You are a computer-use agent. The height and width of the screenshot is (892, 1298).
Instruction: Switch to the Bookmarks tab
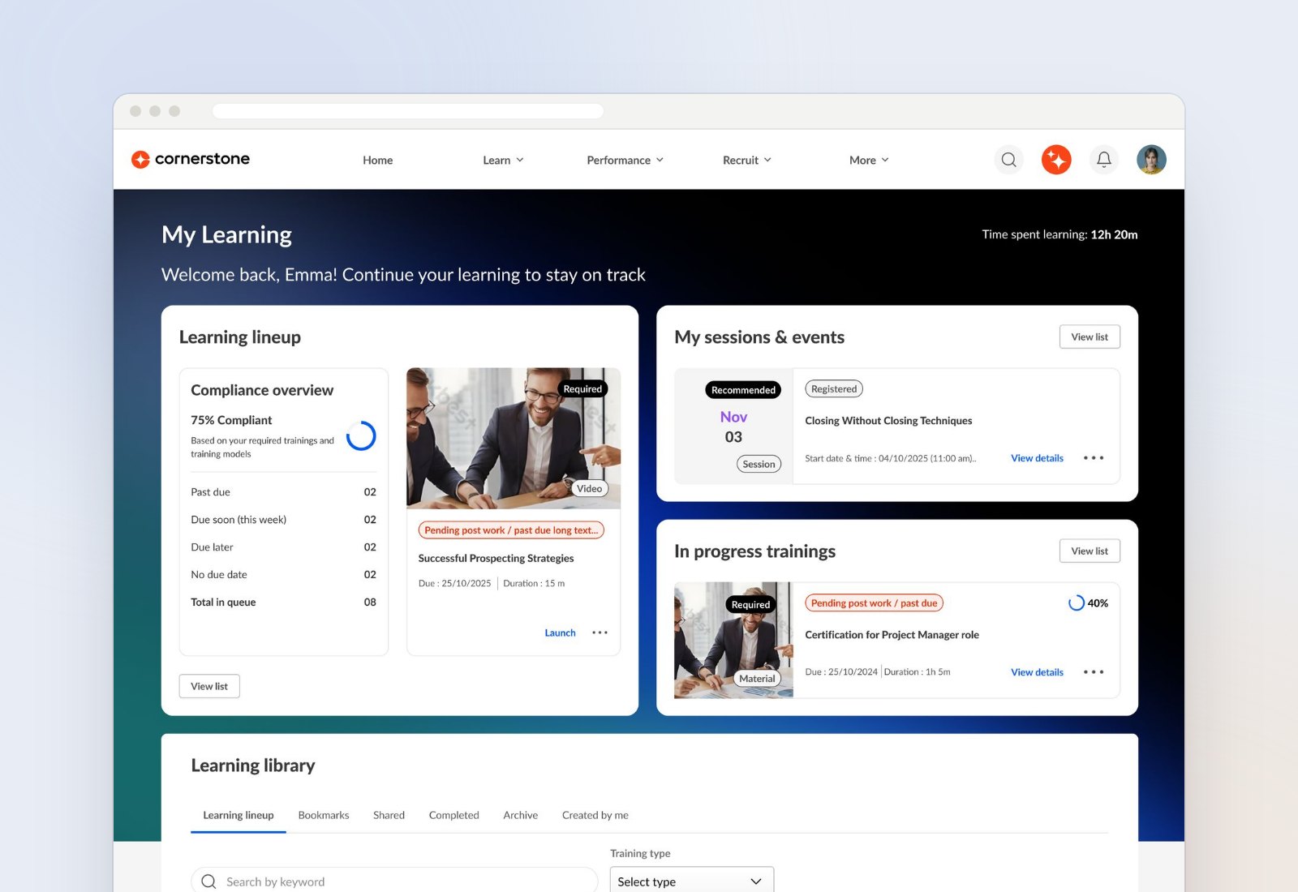coord(324,815)
